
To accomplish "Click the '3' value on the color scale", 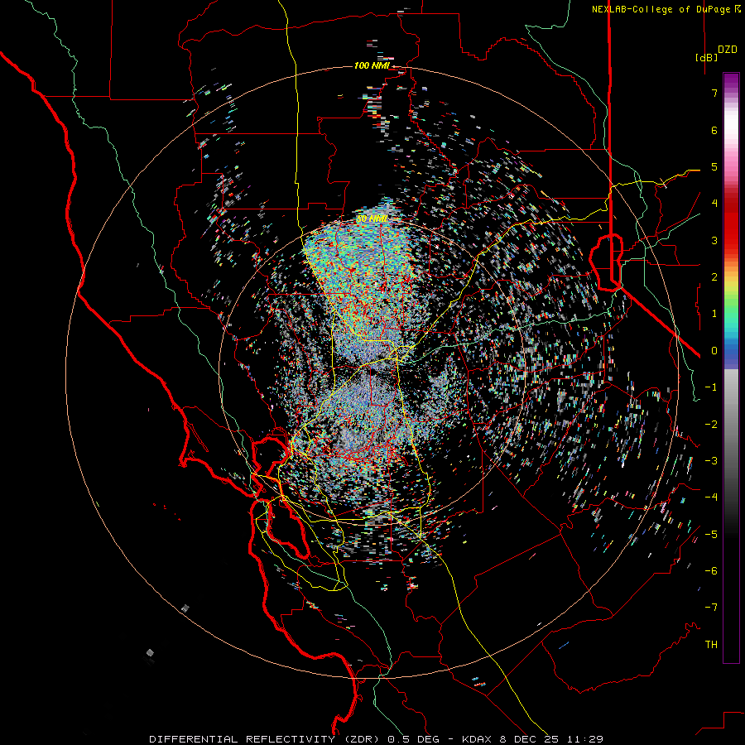I will [714, 240].
